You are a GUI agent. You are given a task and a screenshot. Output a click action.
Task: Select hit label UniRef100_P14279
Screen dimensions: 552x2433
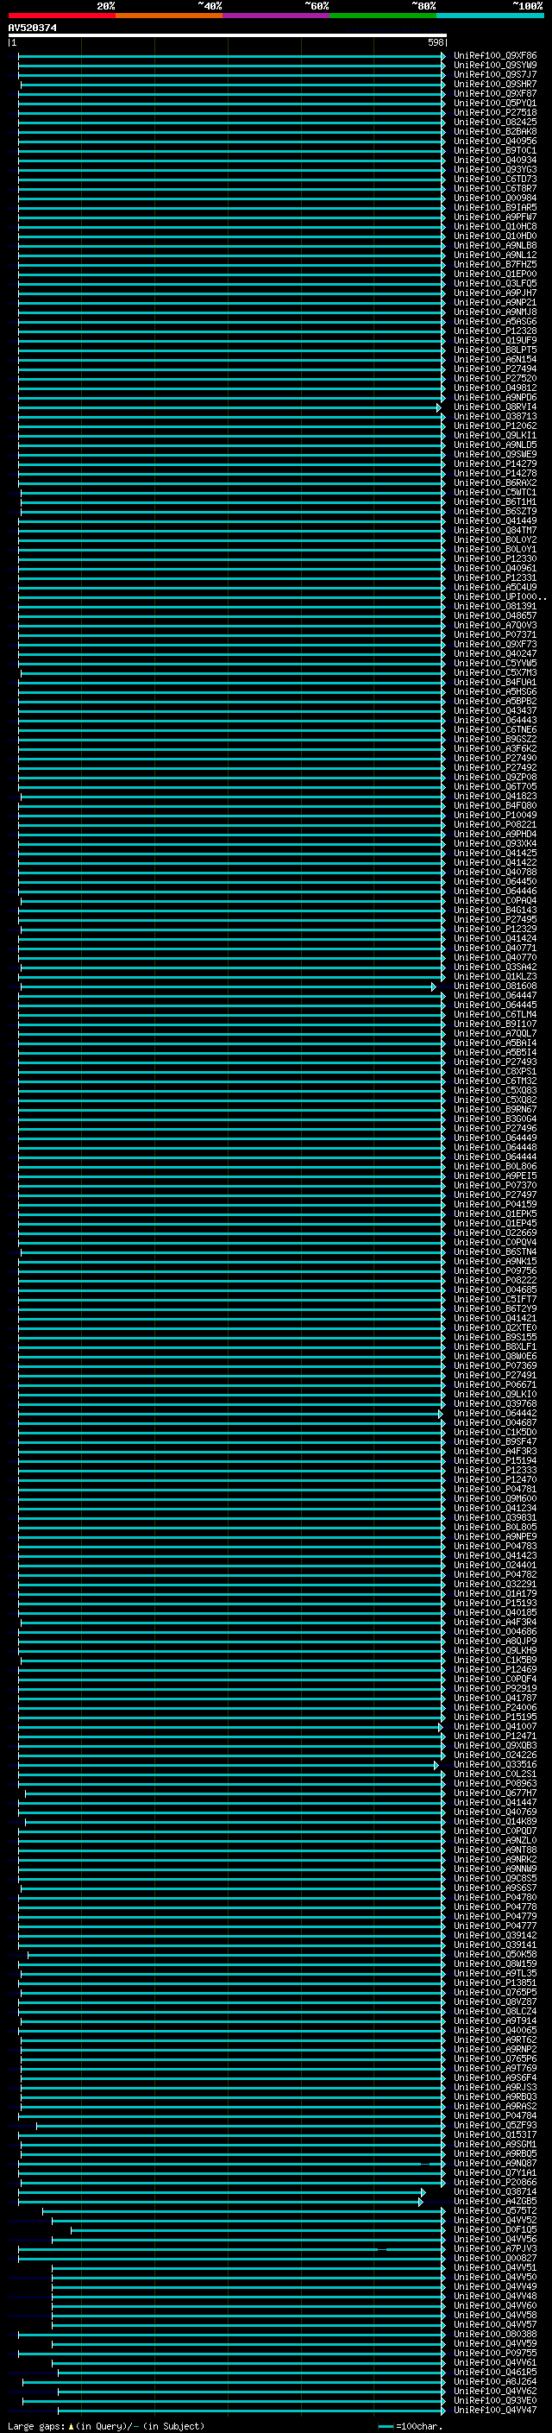click(494, 463)
